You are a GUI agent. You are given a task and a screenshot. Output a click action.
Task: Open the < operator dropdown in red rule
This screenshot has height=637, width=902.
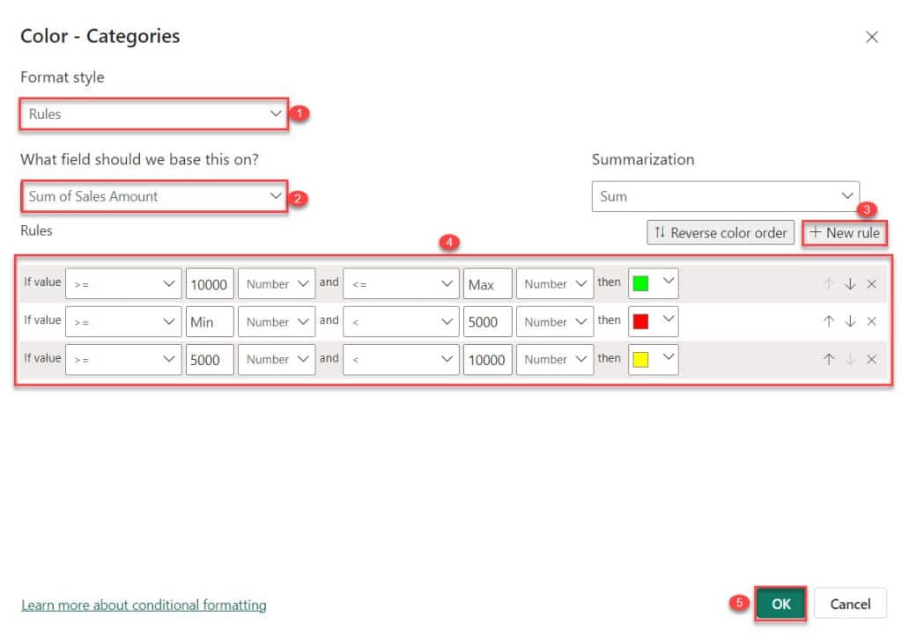(401, 322)
